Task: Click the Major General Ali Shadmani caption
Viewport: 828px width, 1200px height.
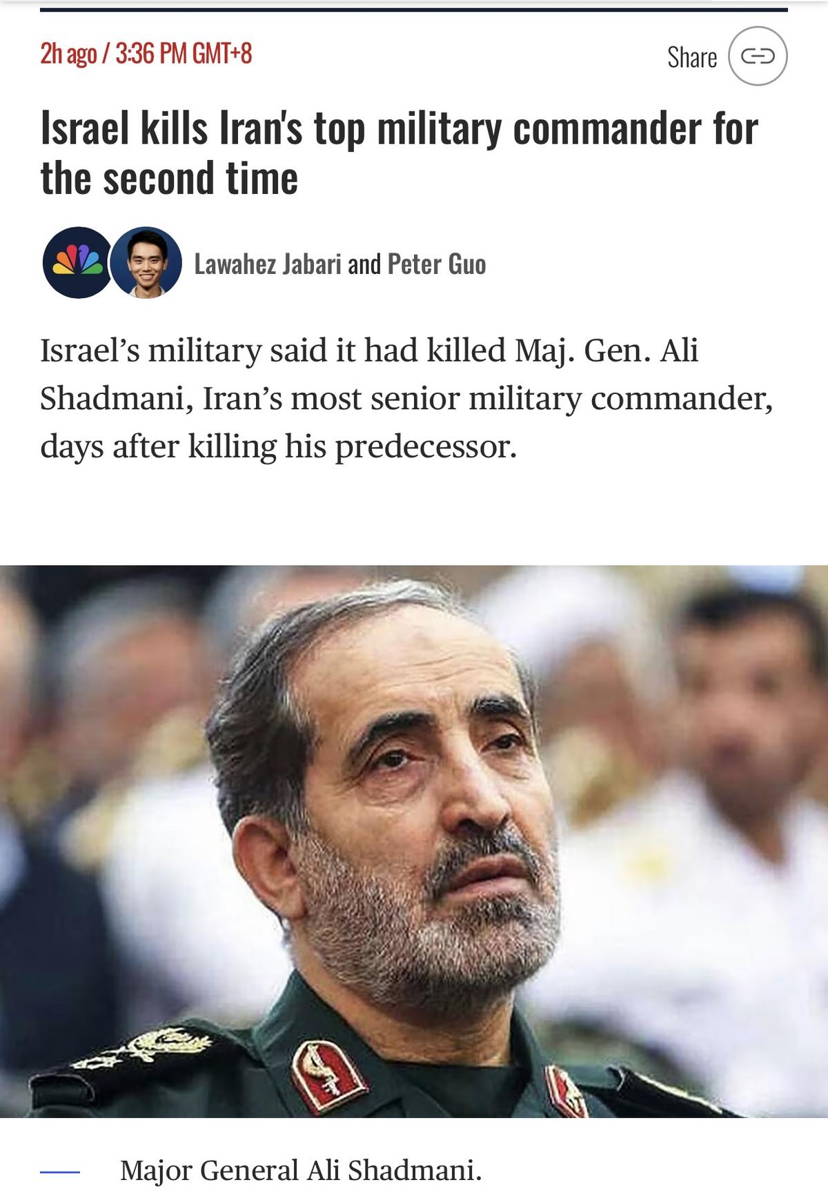Action: point(301,1170)
